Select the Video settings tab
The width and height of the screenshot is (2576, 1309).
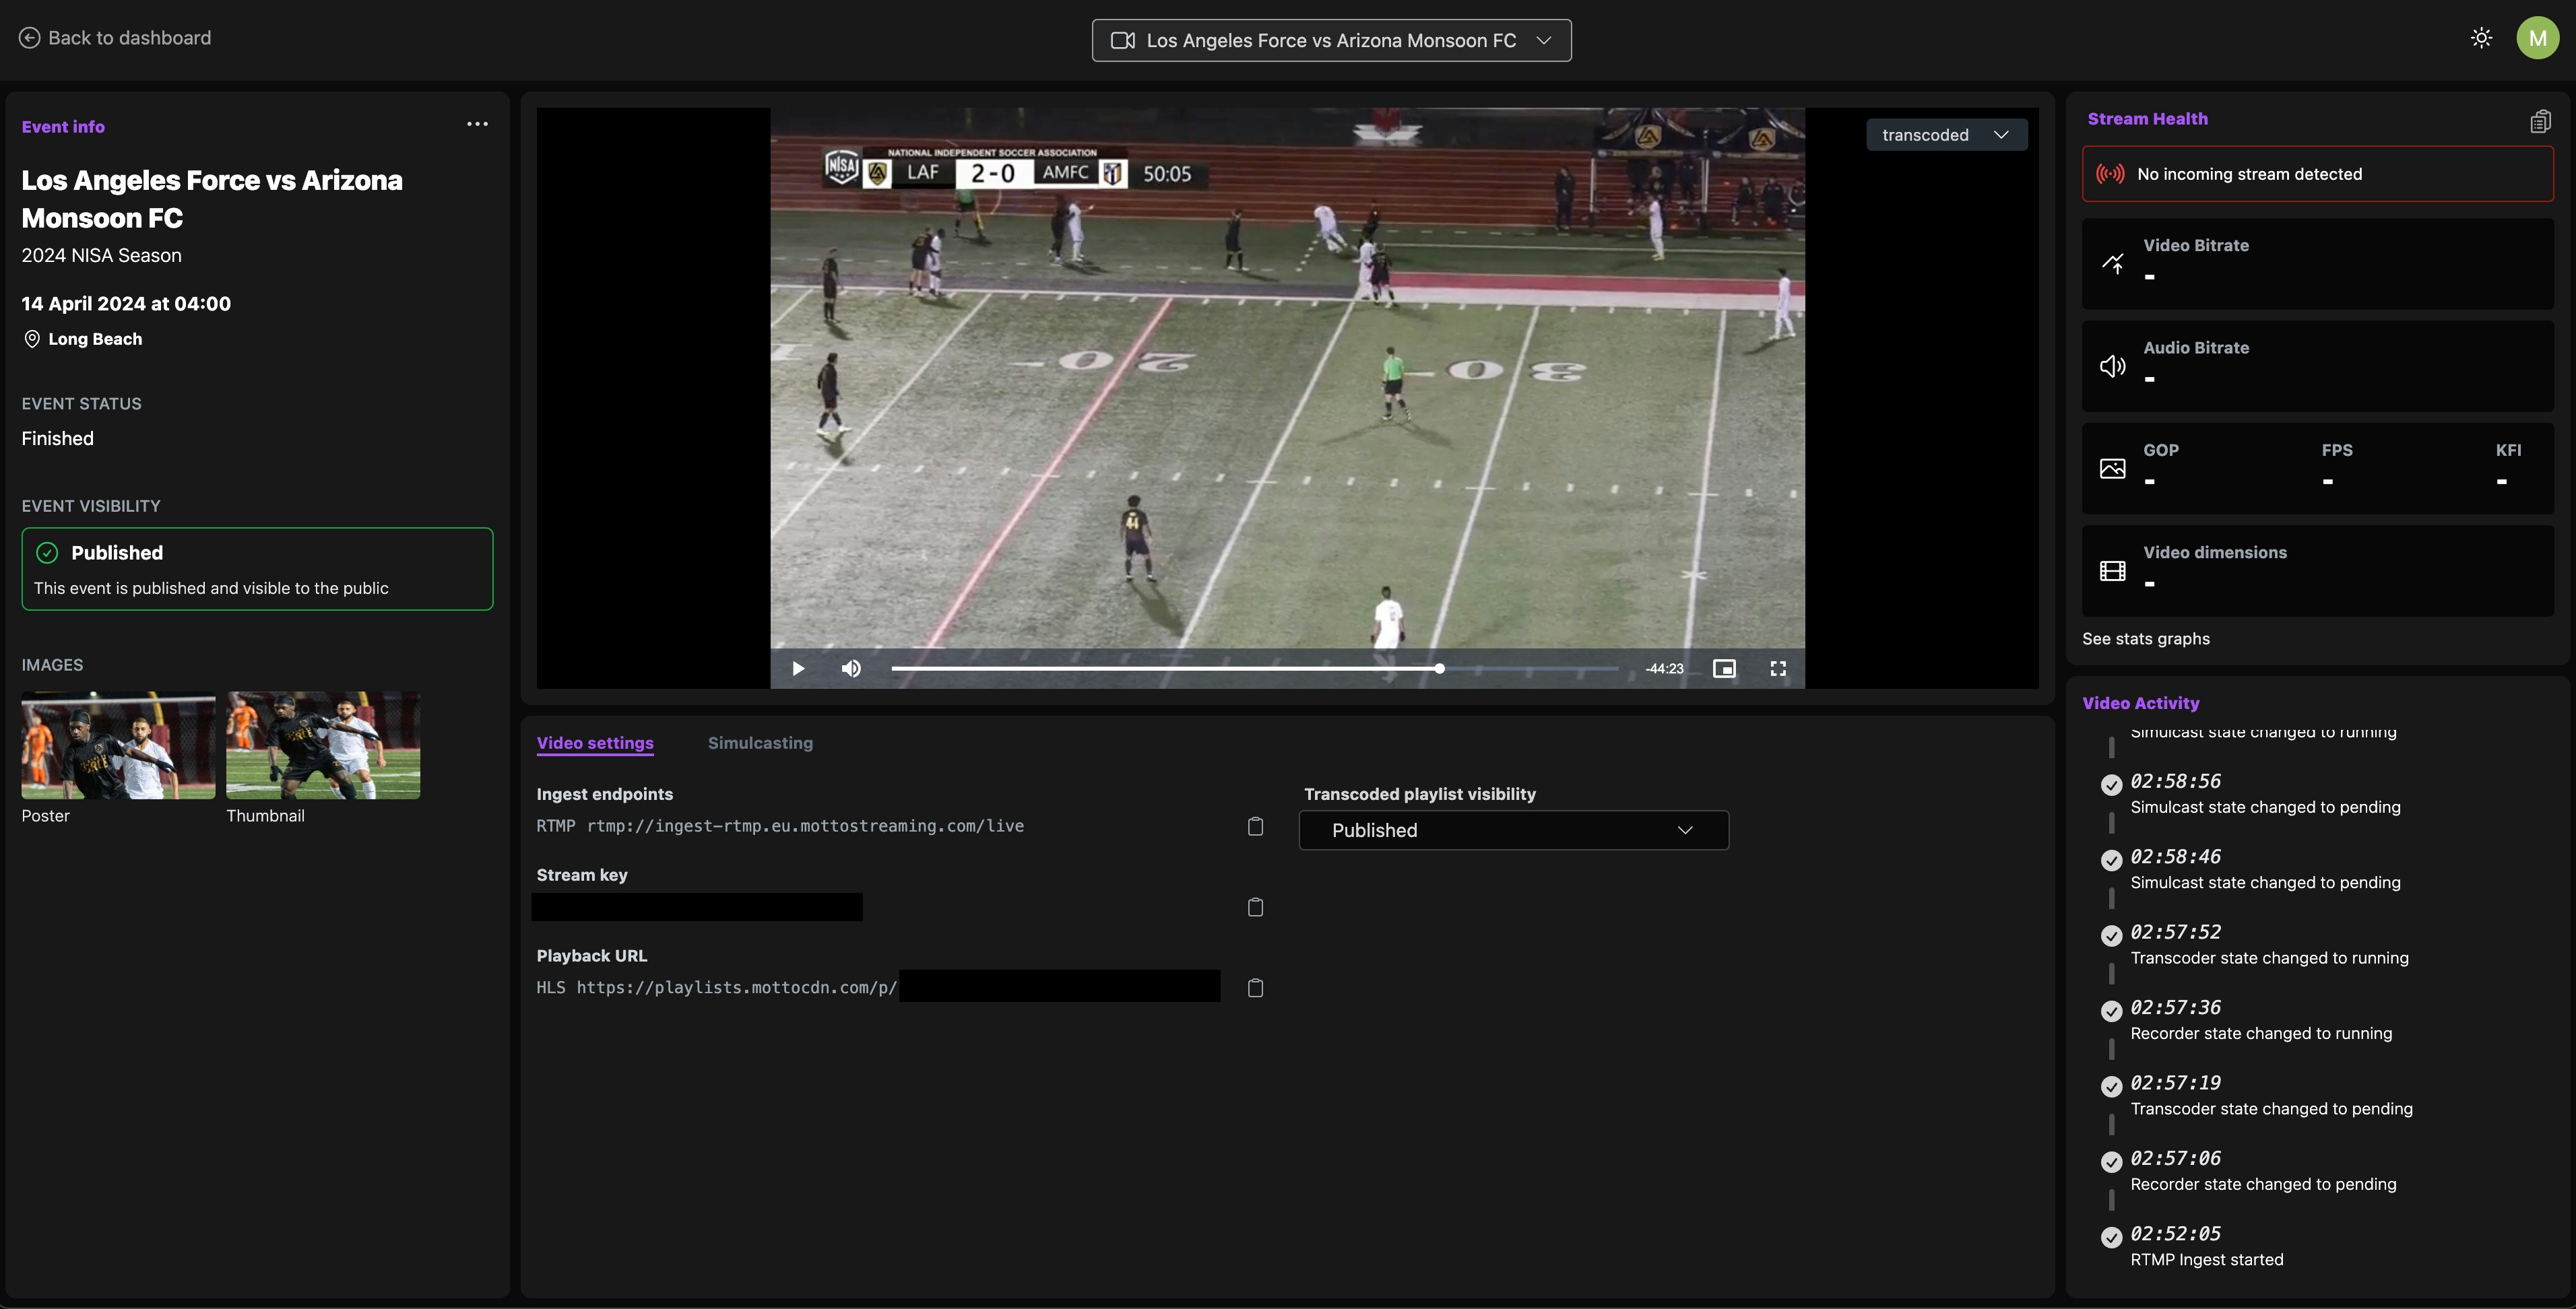pyautogui.click(x=595, y=743)
